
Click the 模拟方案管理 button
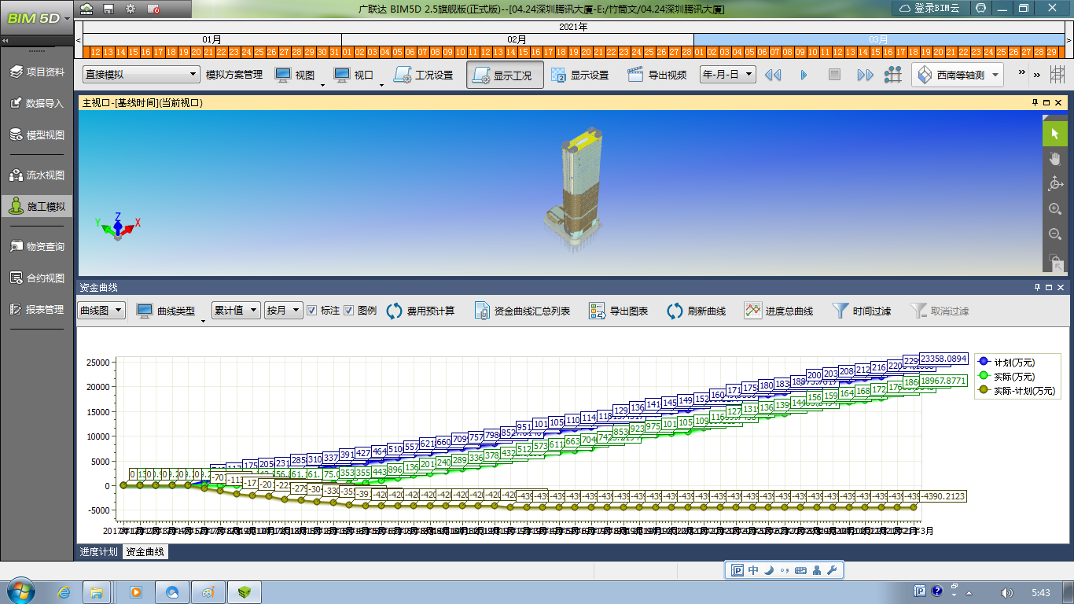(x=234, y=75)
